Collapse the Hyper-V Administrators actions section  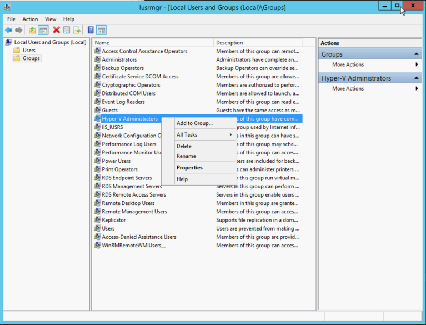(416, 78)
